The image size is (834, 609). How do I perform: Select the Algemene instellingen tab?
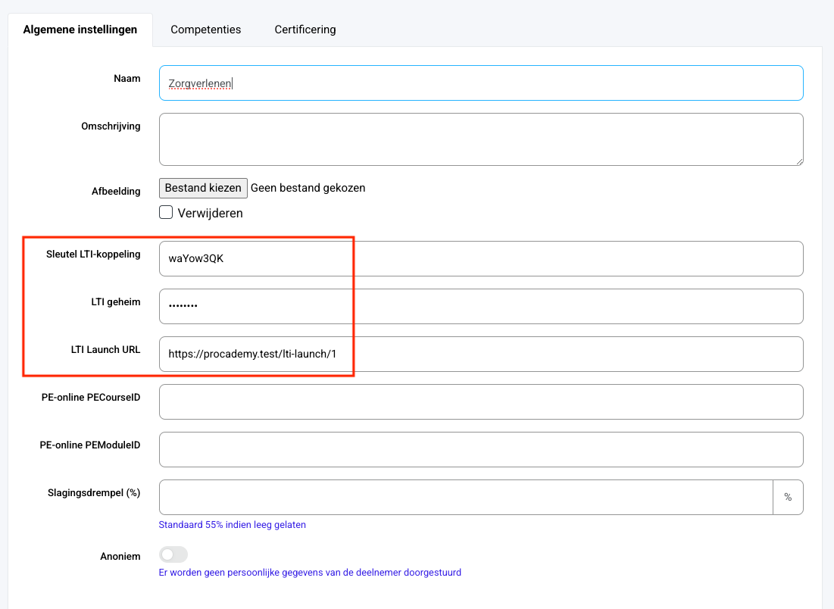80,30
